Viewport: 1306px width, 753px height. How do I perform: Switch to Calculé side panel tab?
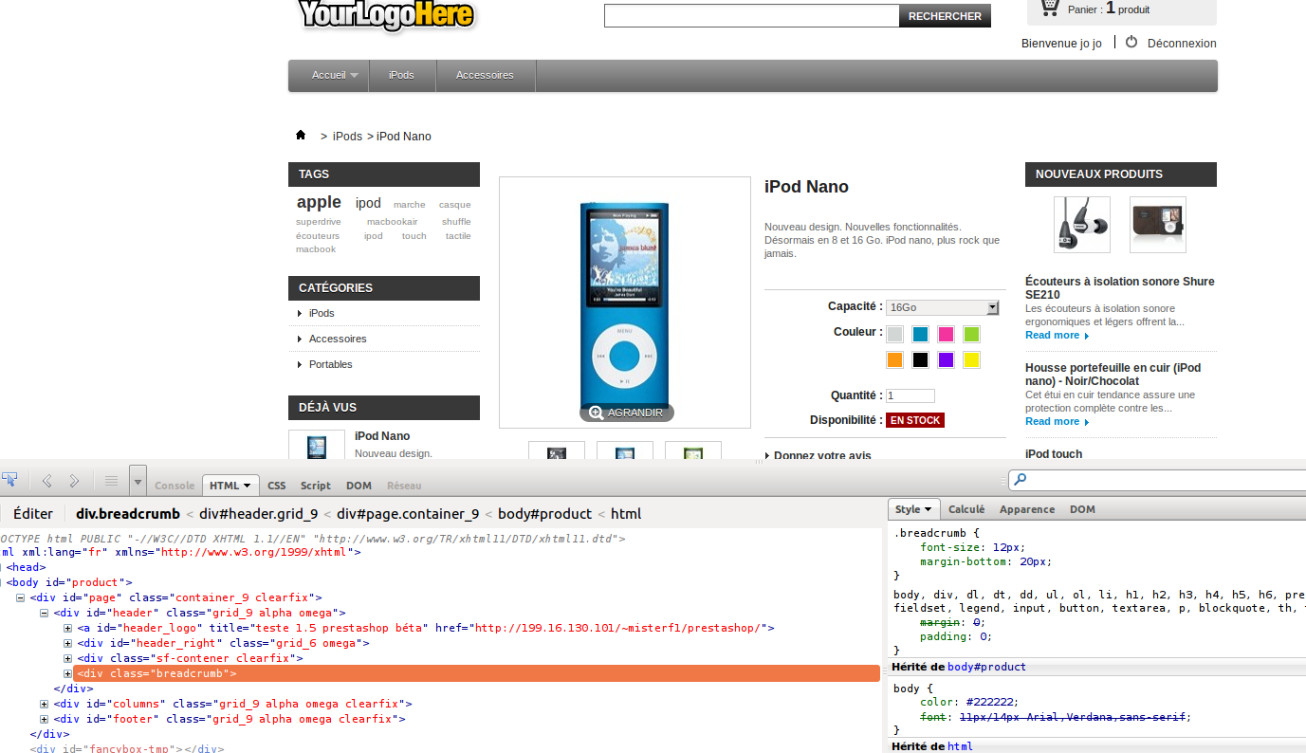(x=966, y=509)
